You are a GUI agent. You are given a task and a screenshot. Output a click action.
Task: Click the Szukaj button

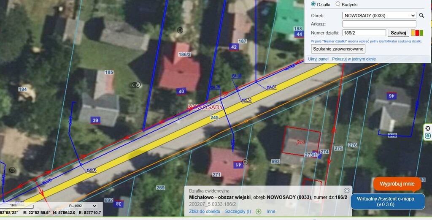point(398,33)
